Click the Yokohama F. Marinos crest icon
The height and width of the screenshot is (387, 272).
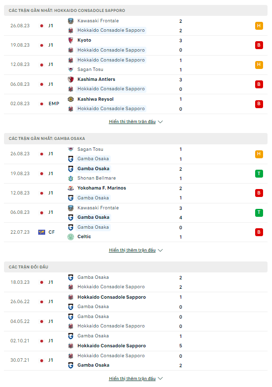pos(70,188)
